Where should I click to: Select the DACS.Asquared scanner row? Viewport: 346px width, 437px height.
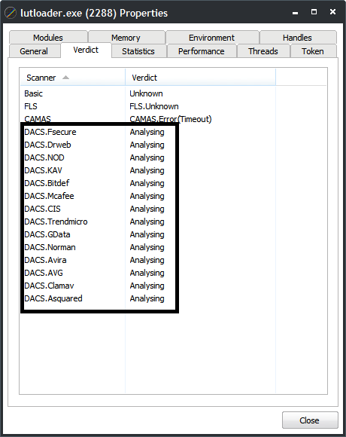[173, 298]
